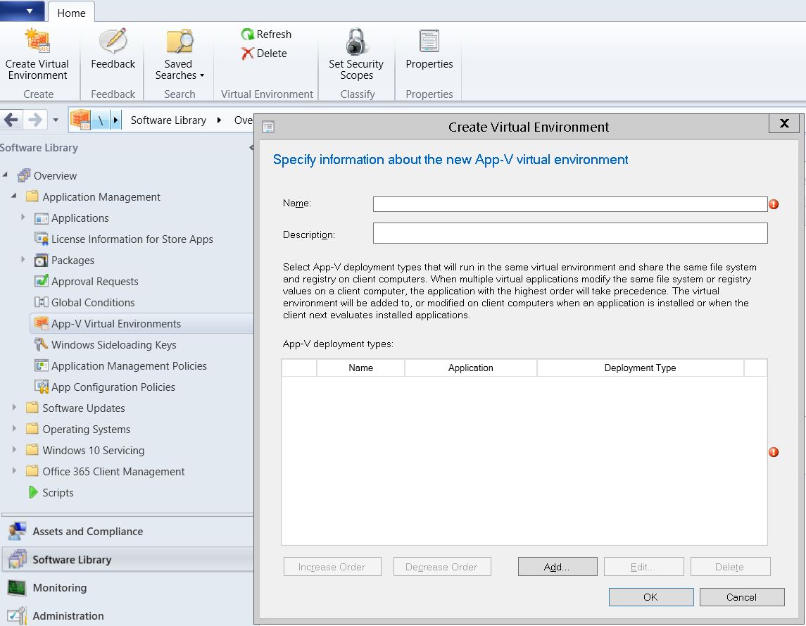Click the Refresh icon
Image resolution: width=806 pixels, height=626 pixels.
point(267,34)
